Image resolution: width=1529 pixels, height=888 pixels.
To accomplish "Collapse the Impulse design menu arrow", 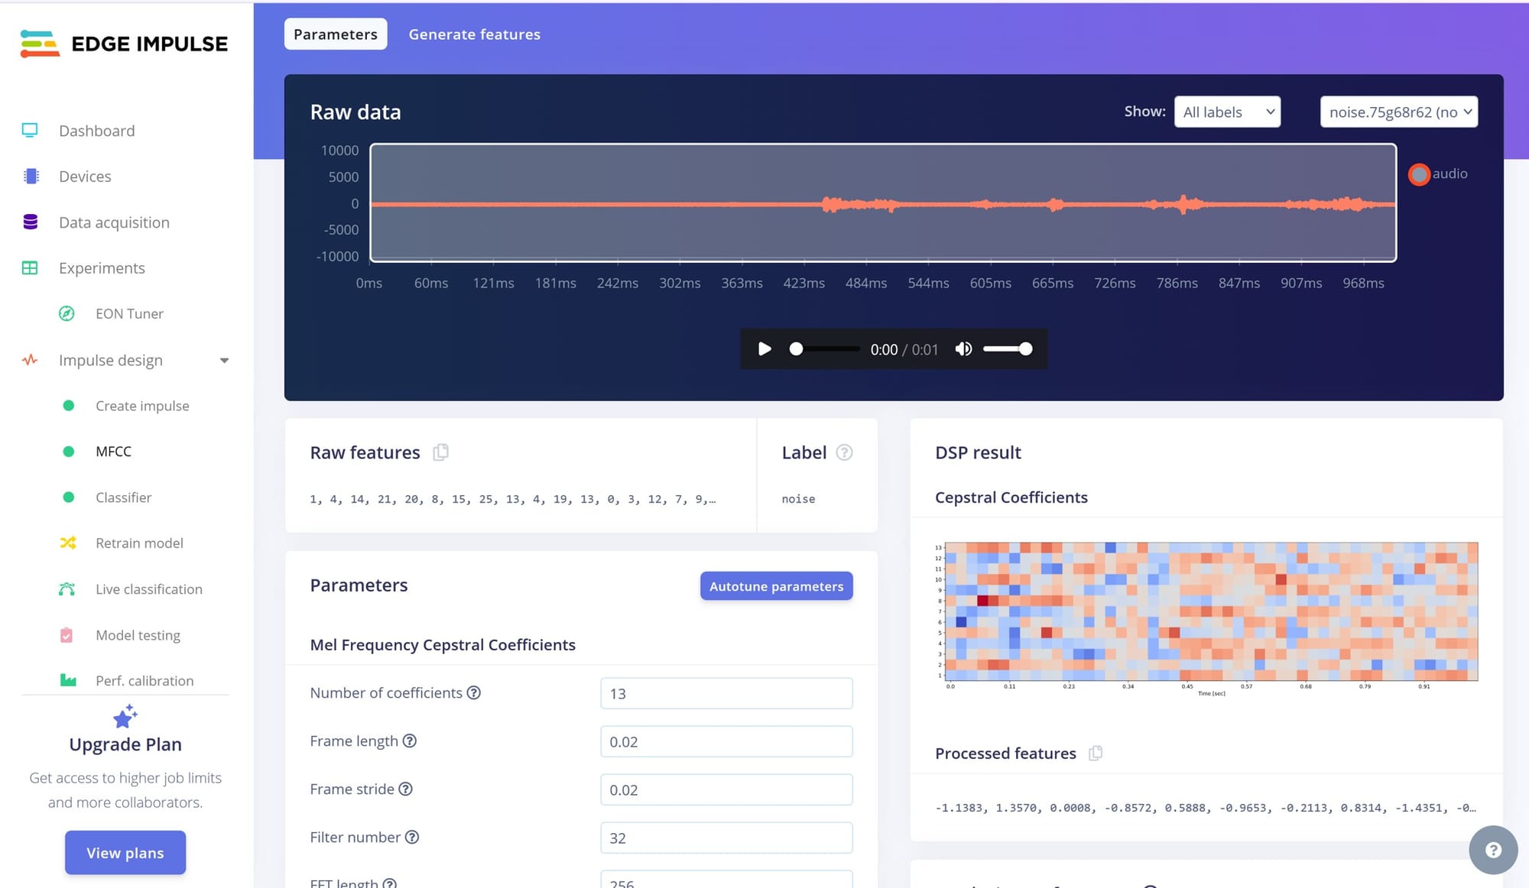I will tap(224, 361).
